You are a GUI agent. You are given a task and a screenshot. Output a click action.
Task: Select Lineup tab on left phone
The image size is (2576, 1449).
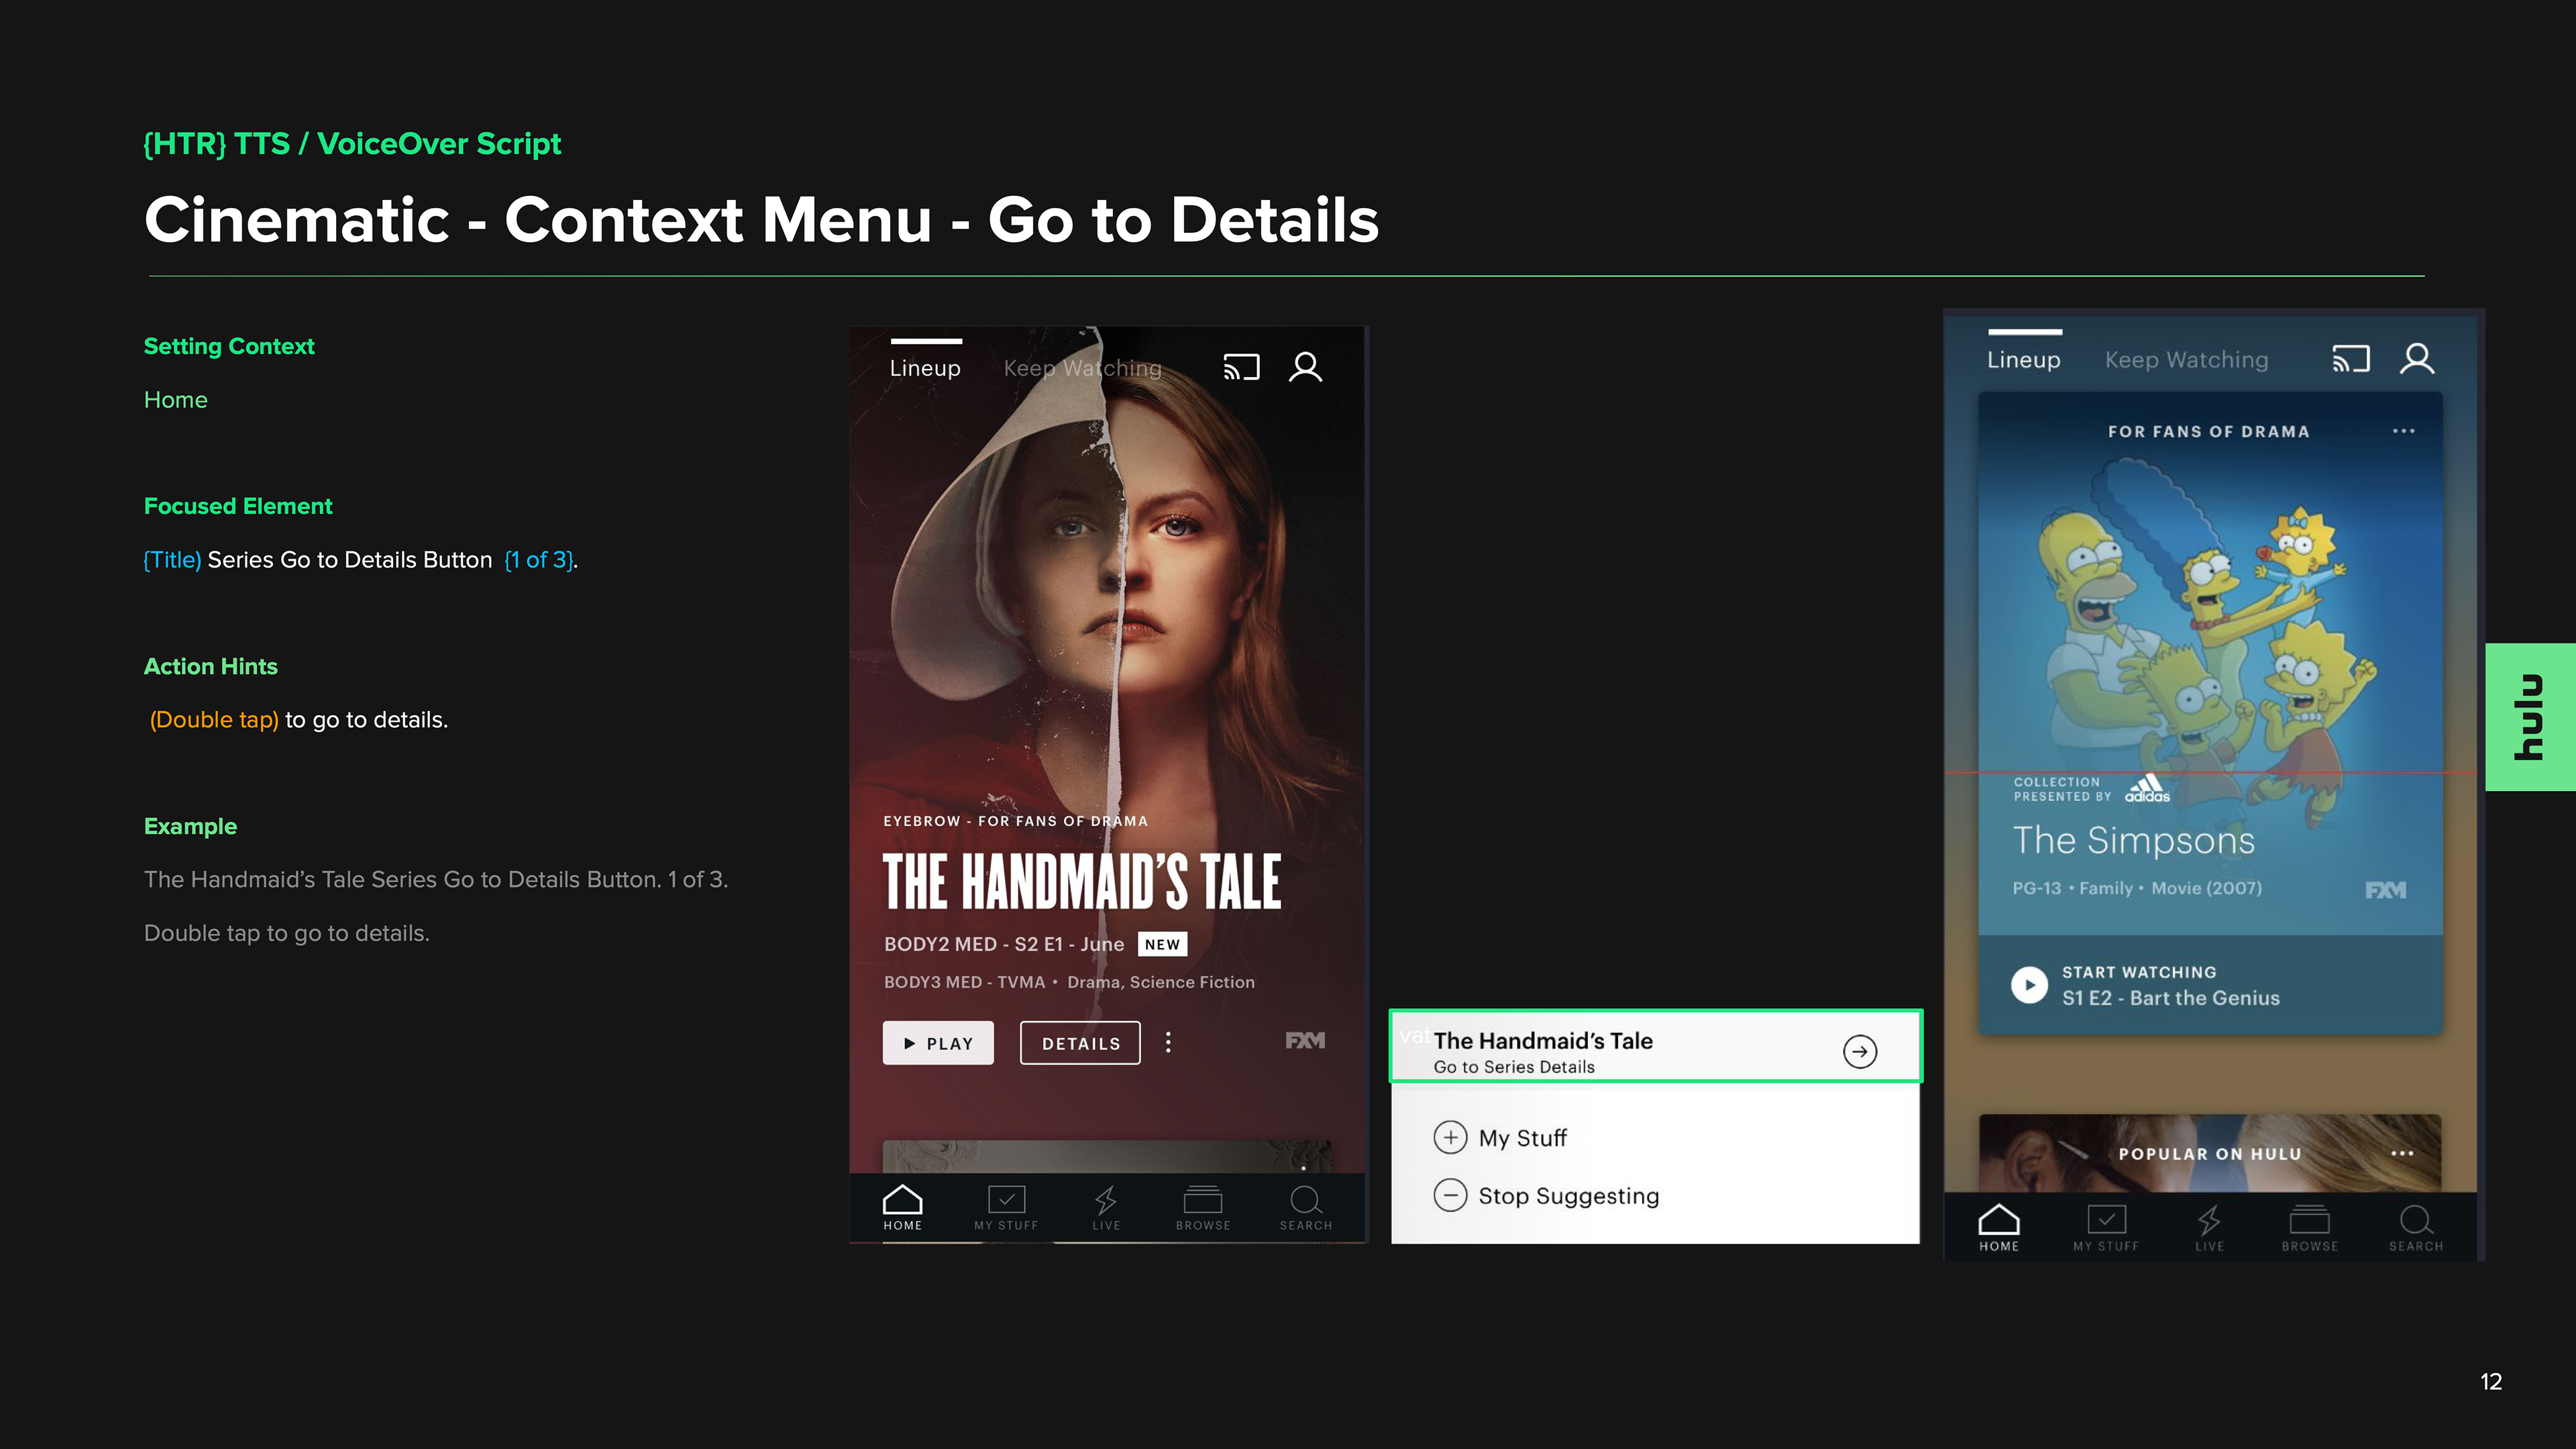click(925, 368)
